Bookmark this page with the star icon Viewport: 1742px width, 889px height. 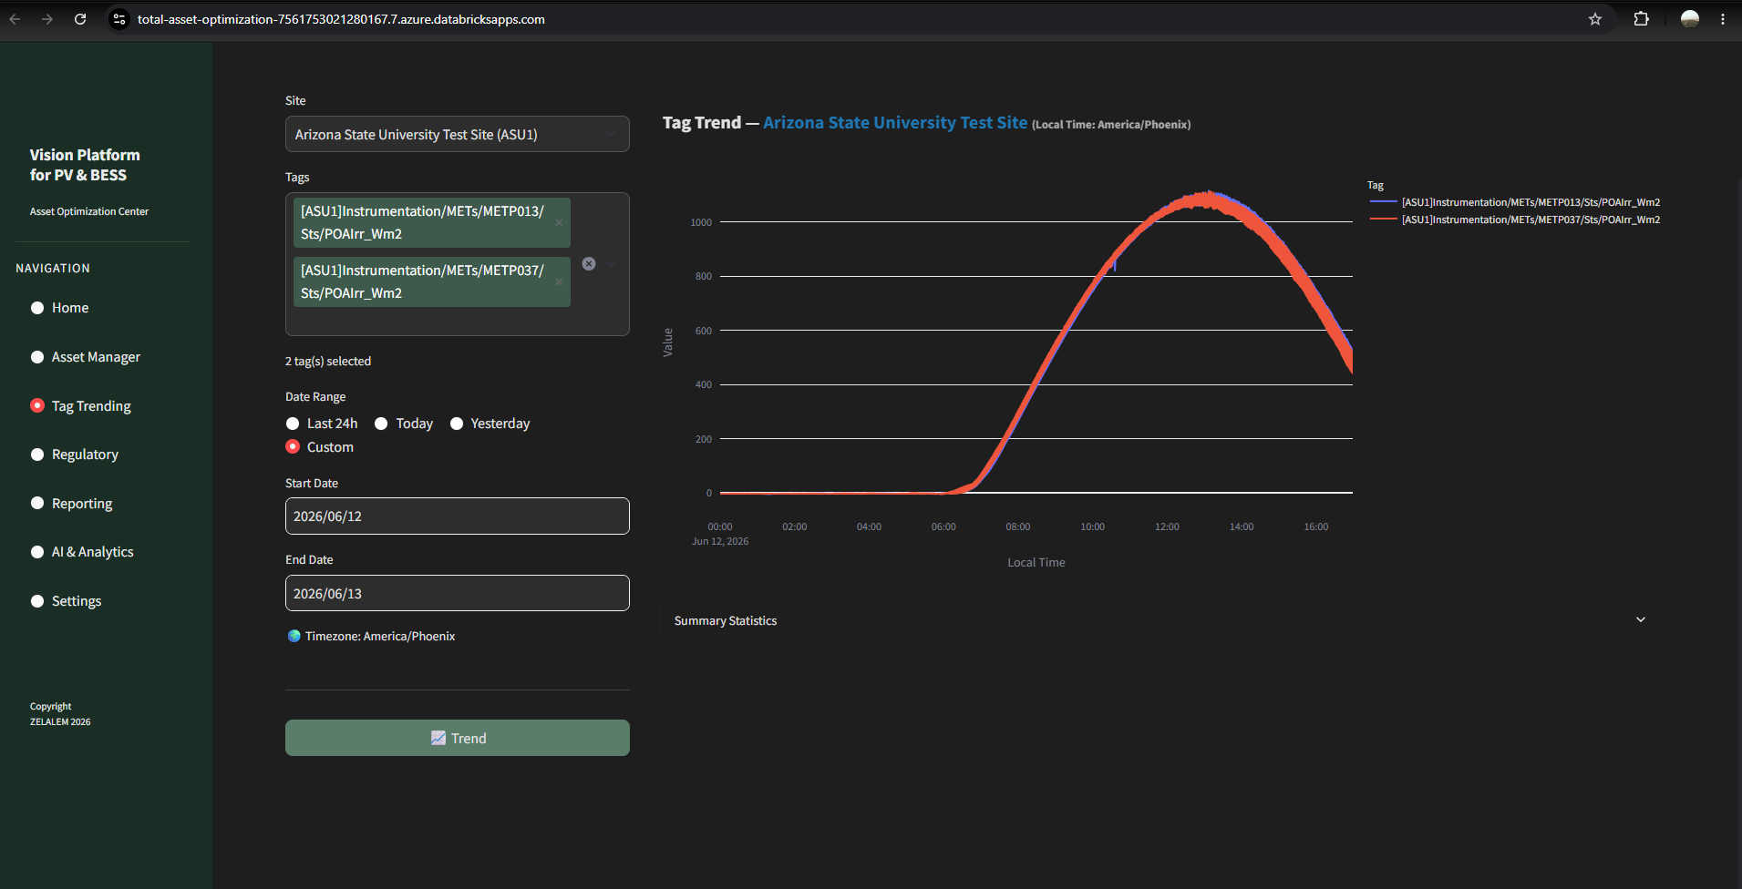click(x=1594, y=19)
